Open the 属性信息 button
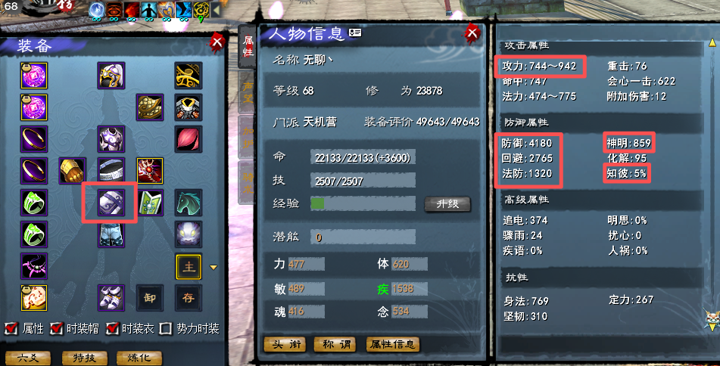The width and height of the screenshot is (720, 366). coord(393,344)
